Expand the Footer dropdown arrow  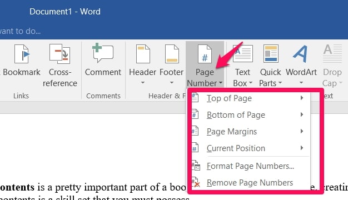172,83
